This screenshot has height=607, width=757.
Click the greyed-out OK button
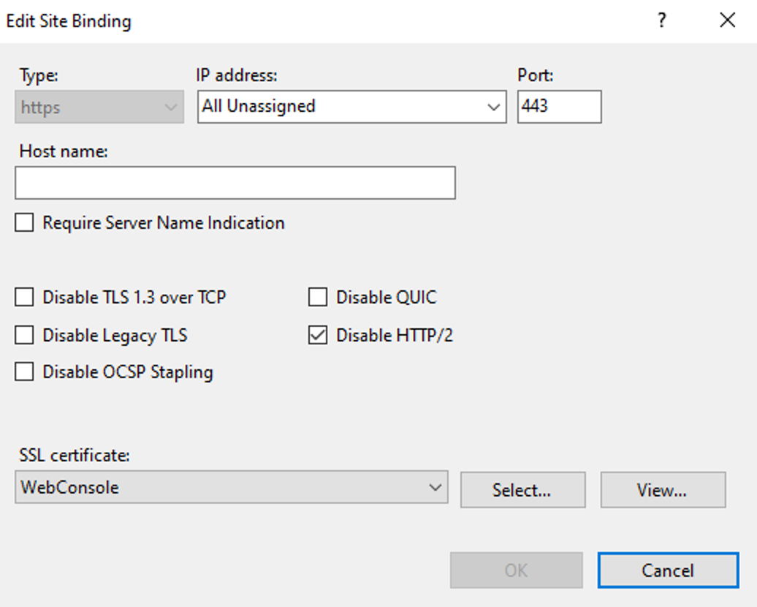click(516, 570)
